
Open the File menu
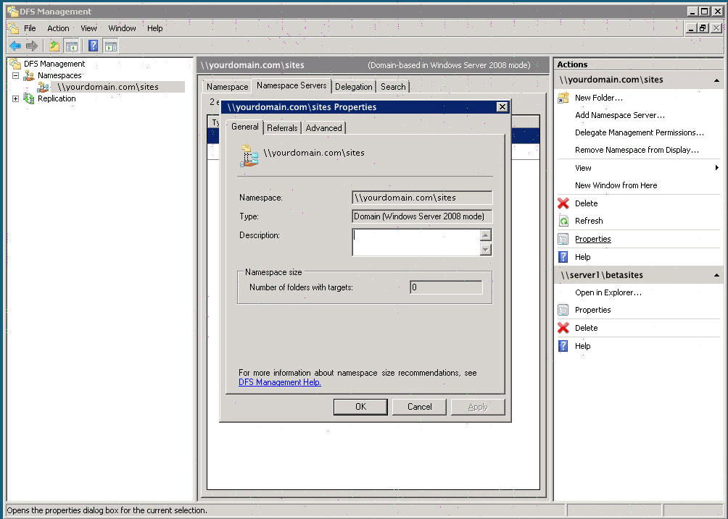coord(30,28)
